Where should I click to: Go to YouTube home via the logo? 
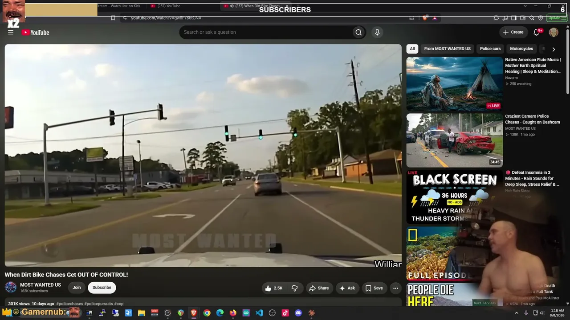tap(35, 32)
